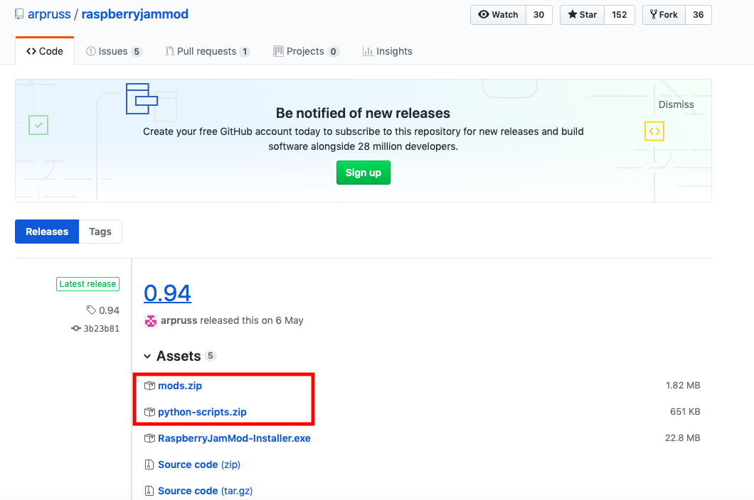The width and height of the screenshot is (754, 500).
Task: Click the commit icon next to 3b23b81
Action: [76, 329]
